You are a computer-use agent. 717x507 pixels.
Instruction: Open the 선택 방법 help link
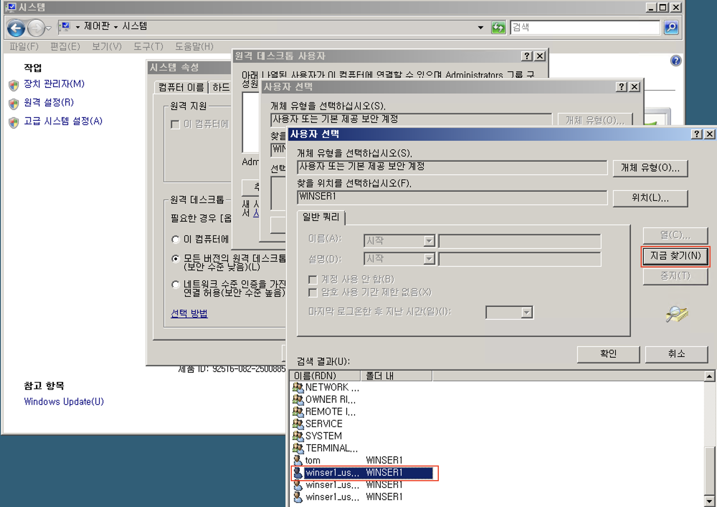pyautogui.click(x=189, y=313)
